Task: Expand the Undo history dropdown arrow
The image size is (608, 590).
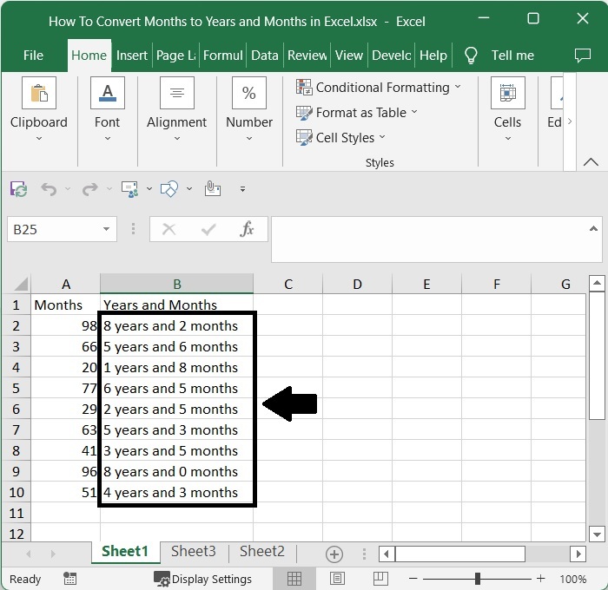Action: click(68, 189)
